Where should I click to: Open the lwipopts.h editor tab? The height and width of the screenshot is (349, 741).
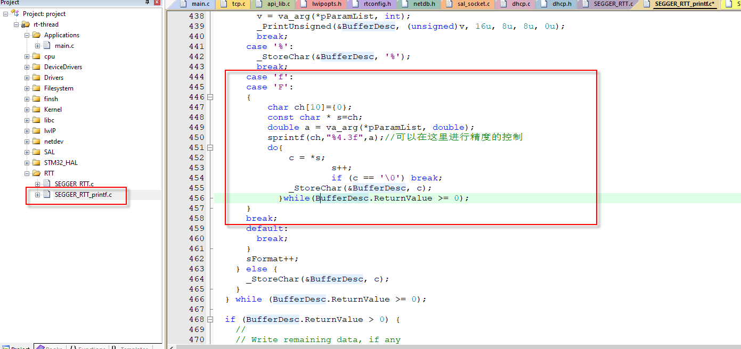point(321,4)
